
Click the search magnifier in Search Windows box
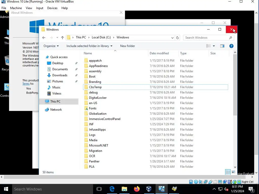pyautogui.click(x=230, y=38)
